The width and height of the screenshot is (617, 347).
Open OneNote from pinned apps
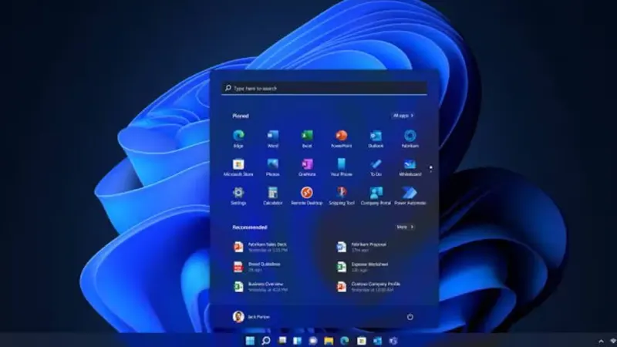coord(307,167)
